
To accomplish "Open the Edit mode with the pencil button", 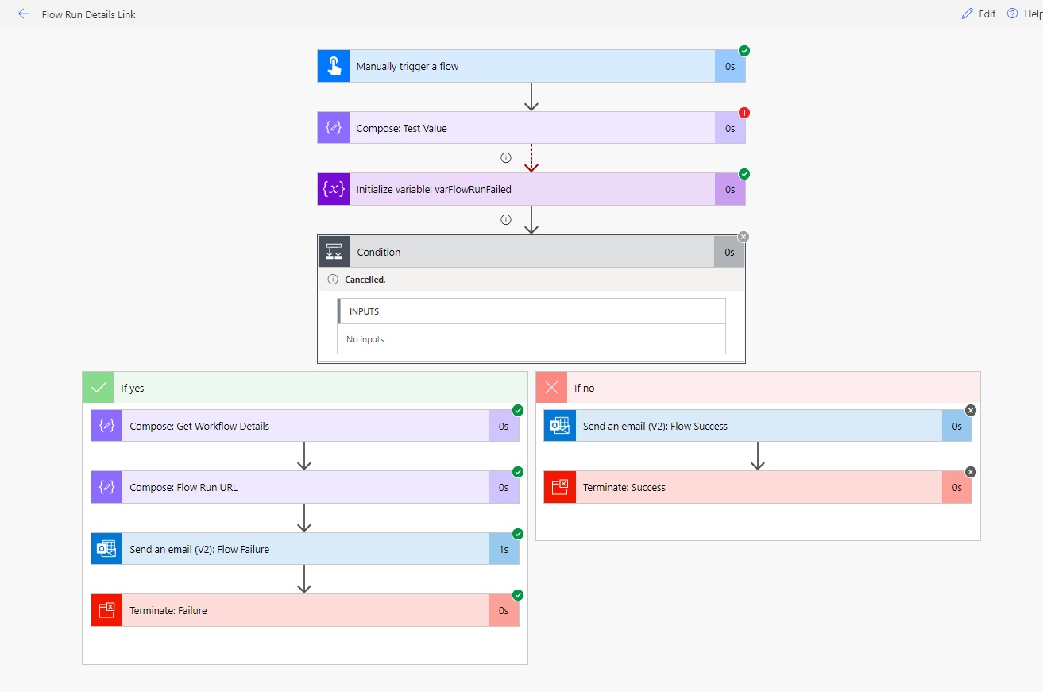I will coord(978,14).
